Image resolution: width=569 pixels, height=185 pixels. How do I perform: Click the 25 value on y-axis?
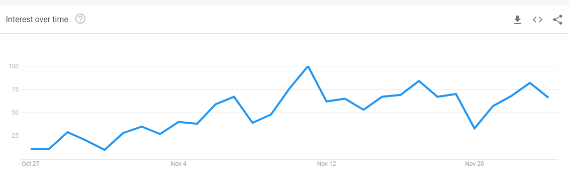click(x=15, y=136)
